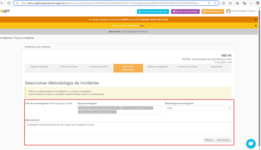
Task: Click the user avatar with helmet
Action: (x=228, y=11)
